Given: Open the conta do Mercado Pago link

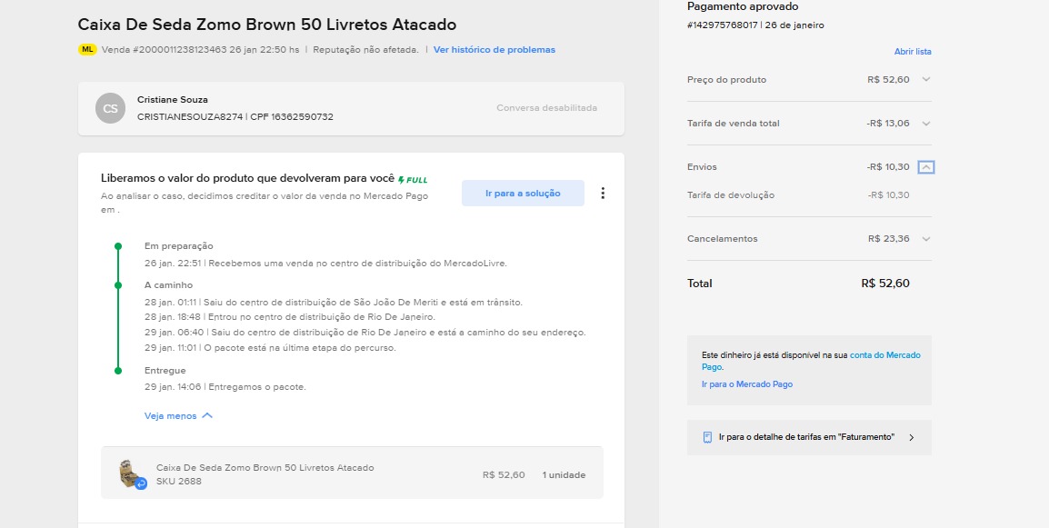Looking at the screenshot, I should tap(811, 361).
